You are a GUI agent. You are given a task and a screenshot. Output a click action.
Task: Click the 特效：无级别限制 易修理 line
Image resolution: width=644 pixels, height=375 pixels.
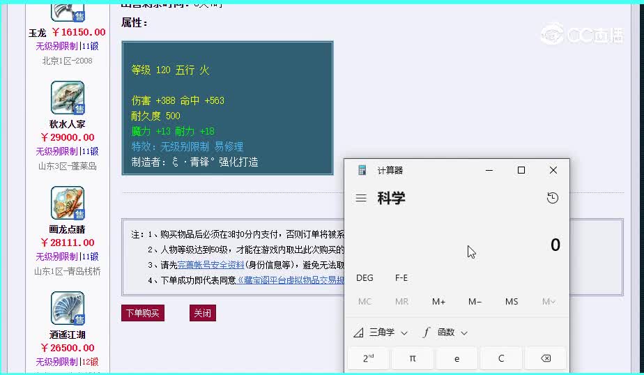coord(187,146)
